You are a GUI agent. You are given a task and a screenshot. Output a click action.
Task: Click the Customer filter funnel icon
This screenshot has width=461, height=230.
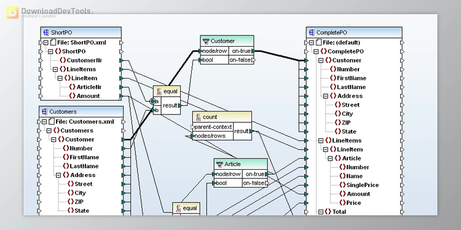[206, 41]
